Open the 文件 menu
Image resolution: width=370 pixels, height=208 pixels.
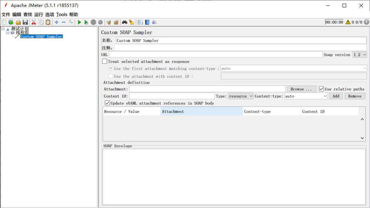click(x=6, y=15)
